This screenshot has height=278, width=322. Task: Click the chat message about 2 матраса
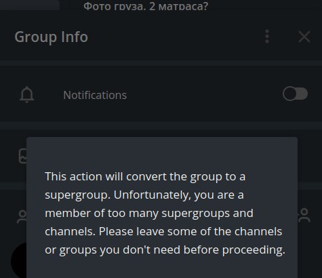[146, 6]
